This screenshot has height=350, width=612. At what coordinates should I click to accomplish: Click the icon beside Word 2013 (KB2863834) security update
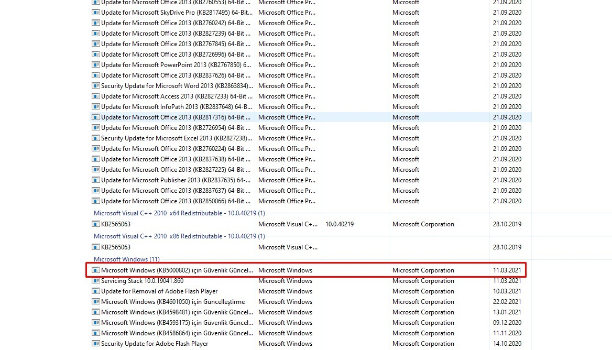(x=95, y=86)
